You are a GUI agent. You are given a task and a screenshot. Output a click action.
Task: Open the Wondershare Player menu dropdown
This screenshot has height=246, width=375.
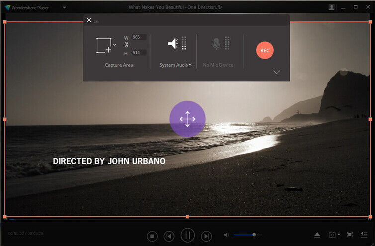(x=64, y=7)
